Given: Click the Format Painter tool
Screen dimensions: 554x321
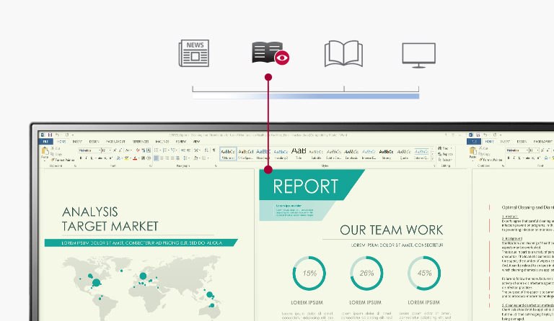Looking at the screenshot, I should (x=63, y=160).
